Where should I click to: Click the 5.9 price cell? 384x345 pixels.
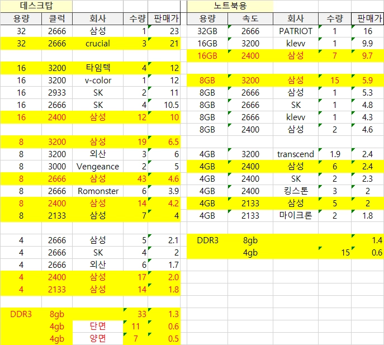(x=367, y=81)
